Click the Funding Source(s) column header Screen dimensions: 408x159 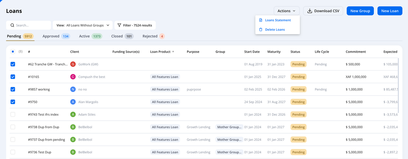tap(126, 51)
